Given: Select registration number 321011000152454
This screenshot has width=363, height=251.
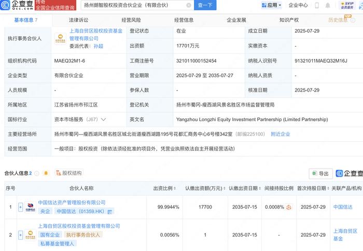Looking at the screenshot, I should click(197, 61).
